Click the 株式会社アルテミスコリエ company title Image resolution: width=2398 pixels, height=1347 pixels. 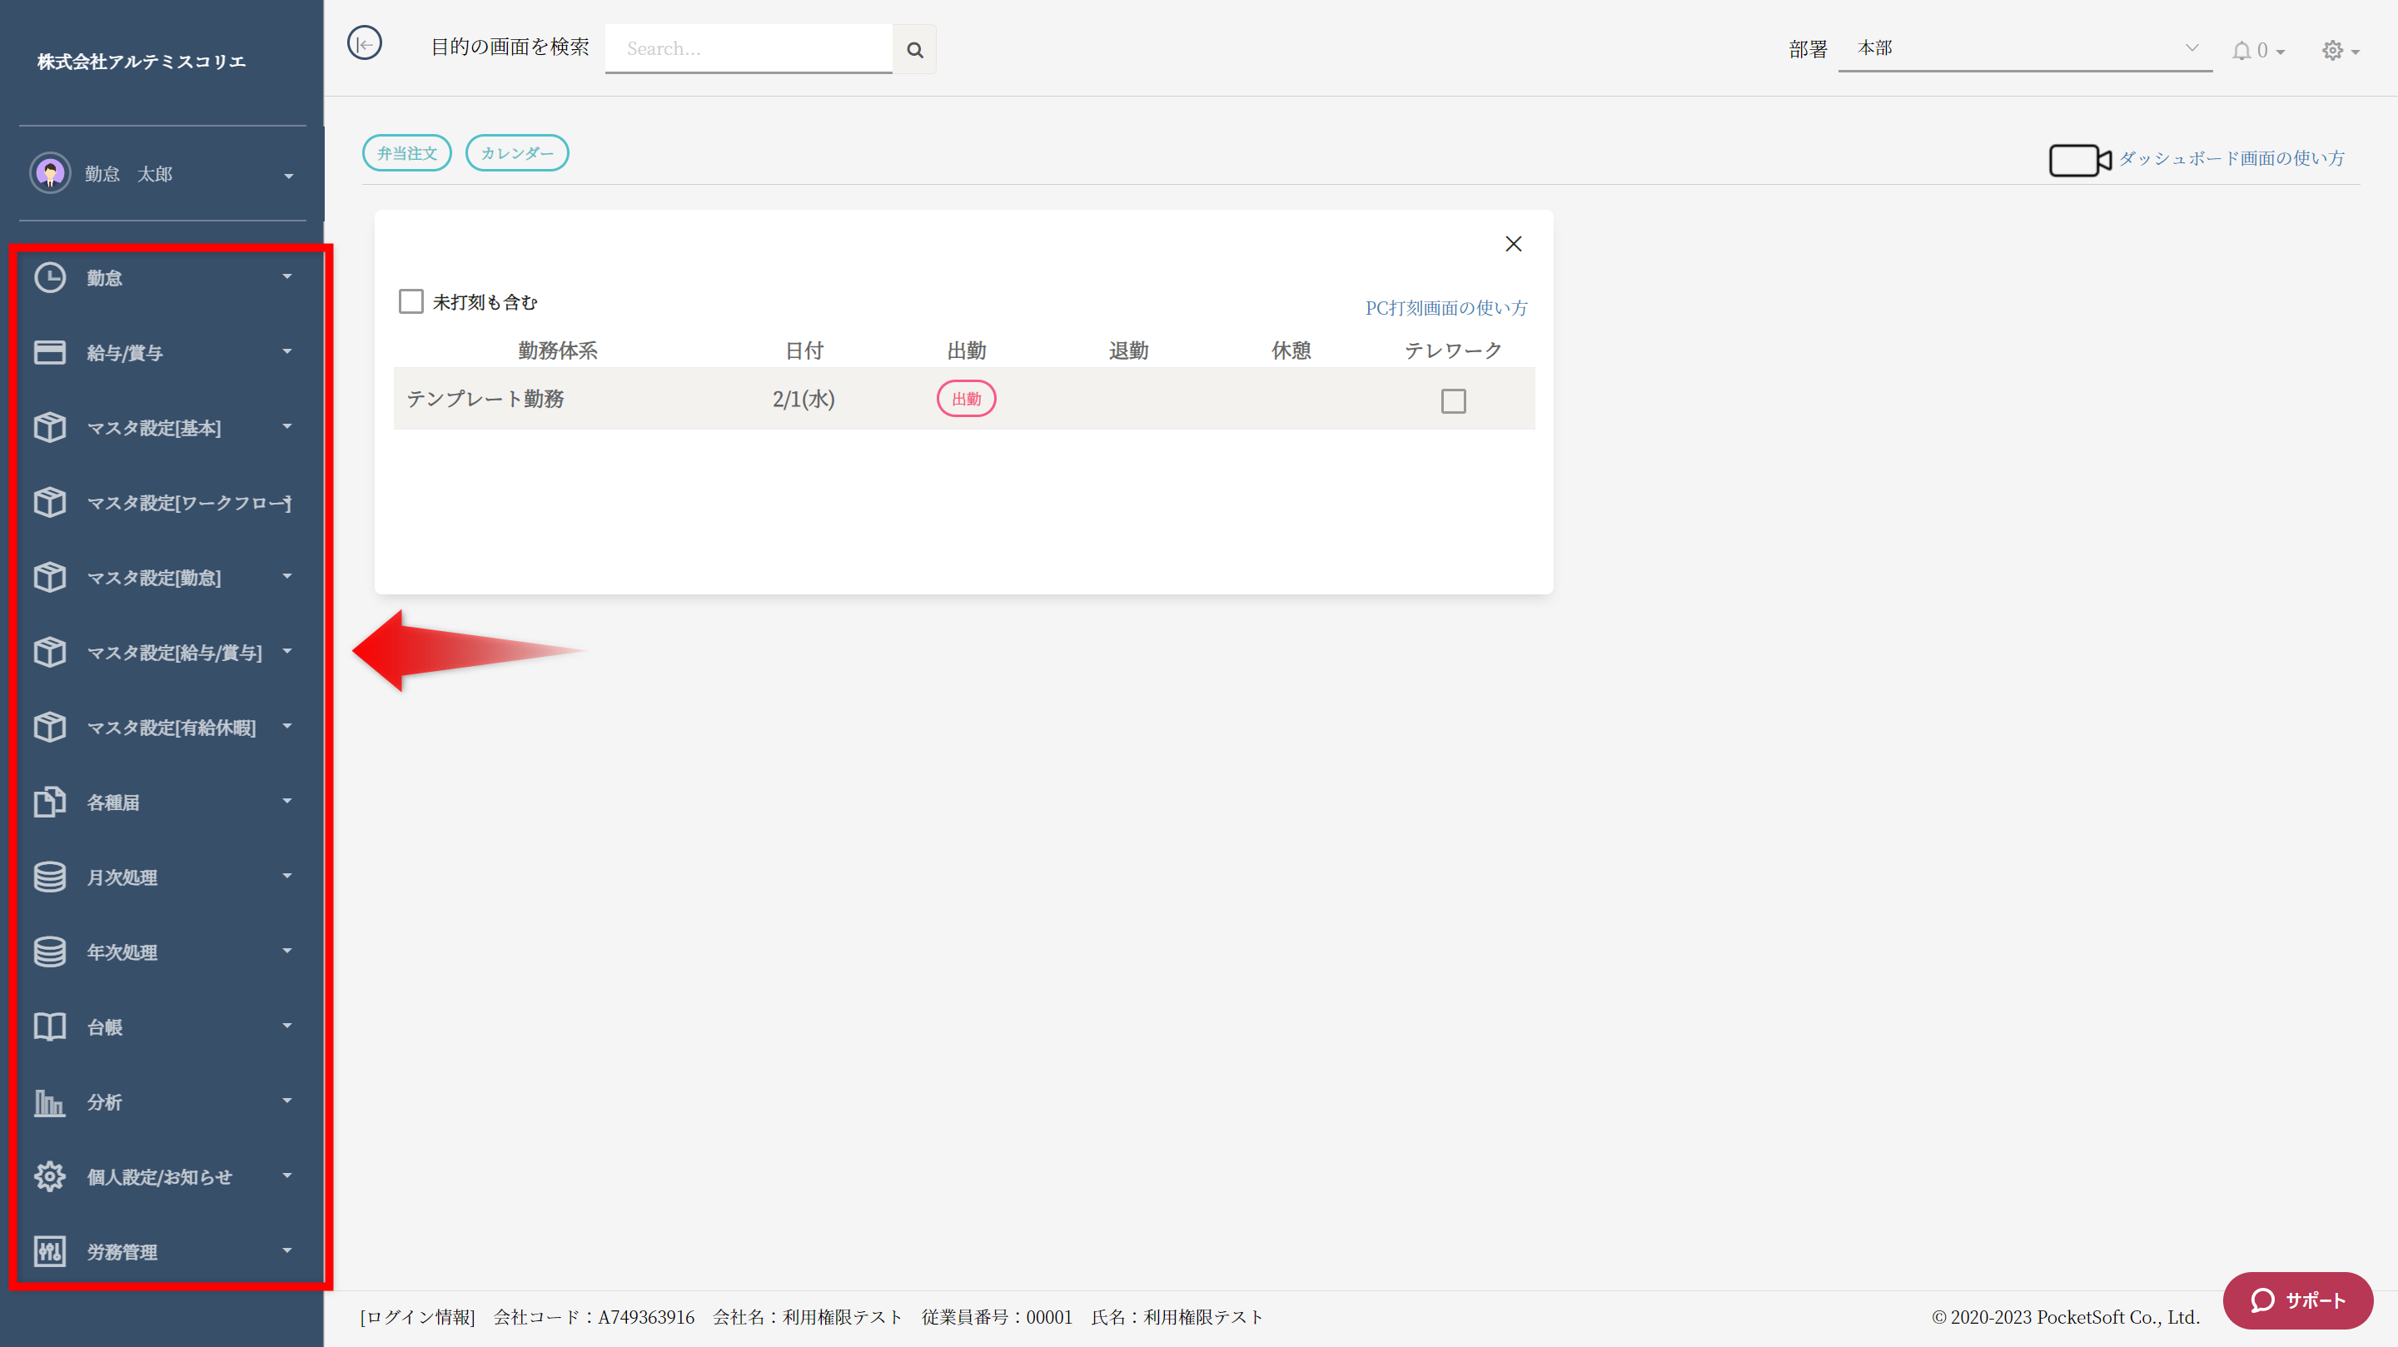[142, 62]
